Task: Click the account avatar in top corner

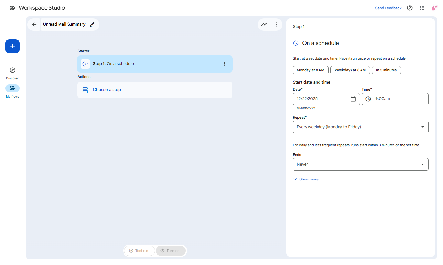Action: [x=434, y=8]
